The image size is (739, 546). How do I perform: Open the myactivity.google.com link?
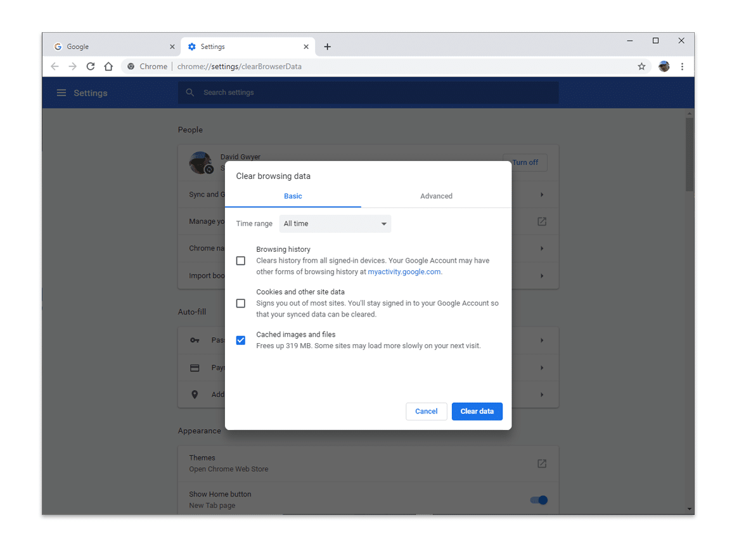tap(404, 271)
